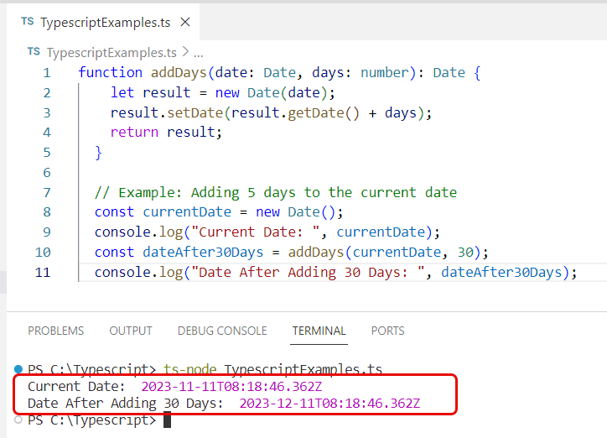Viewport: 607px width, 438px height.
Task: Click 'currentDate' declaration on line 8
Action: click(187, 211)
